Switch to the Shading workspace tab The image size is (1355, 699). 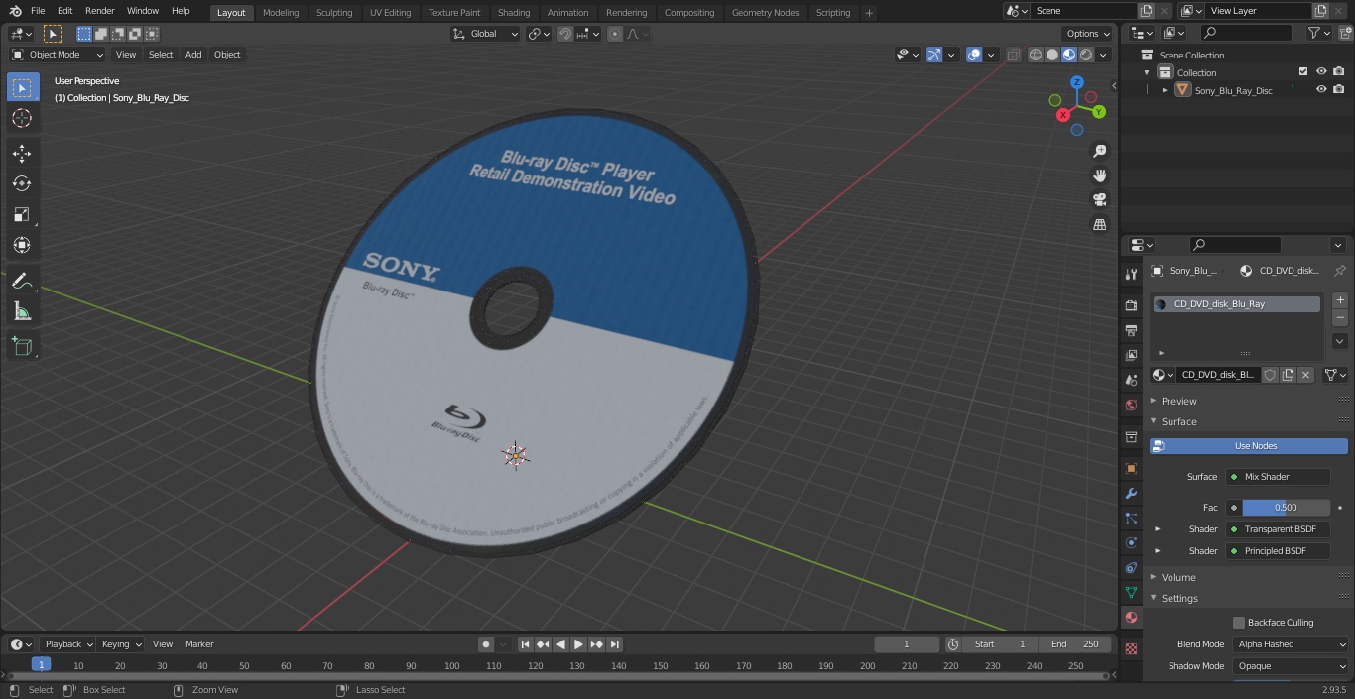[514, 12]
